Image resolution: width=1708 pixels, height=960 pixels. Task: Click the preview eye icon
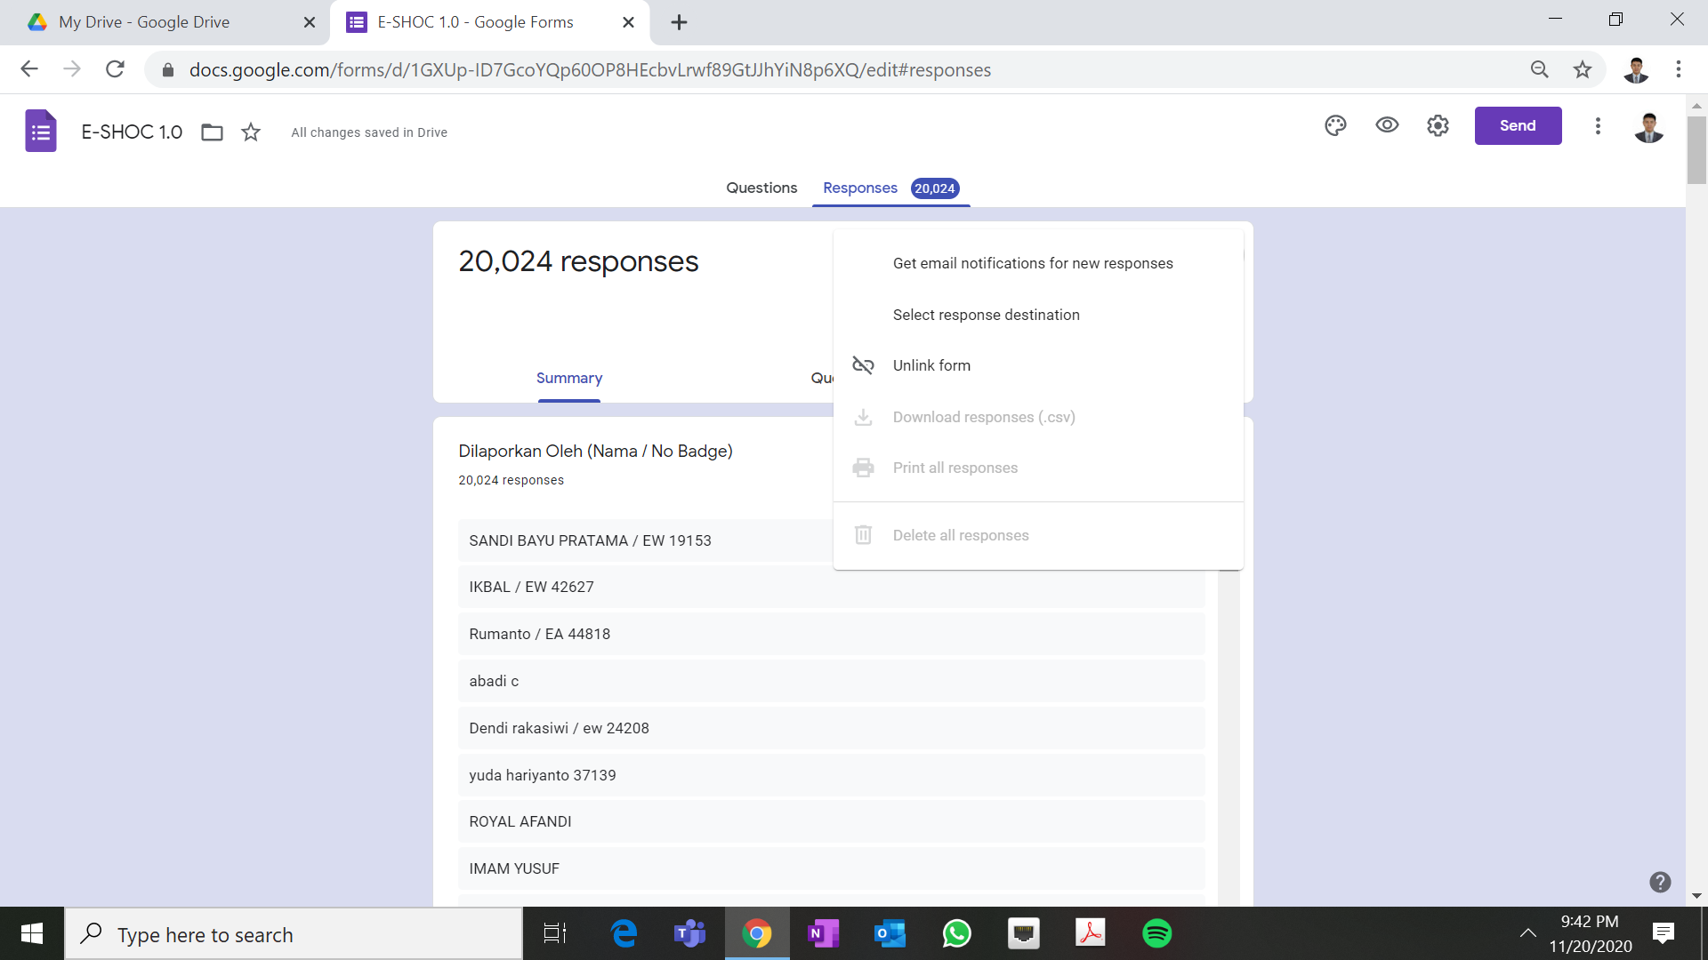point(1387,125)
